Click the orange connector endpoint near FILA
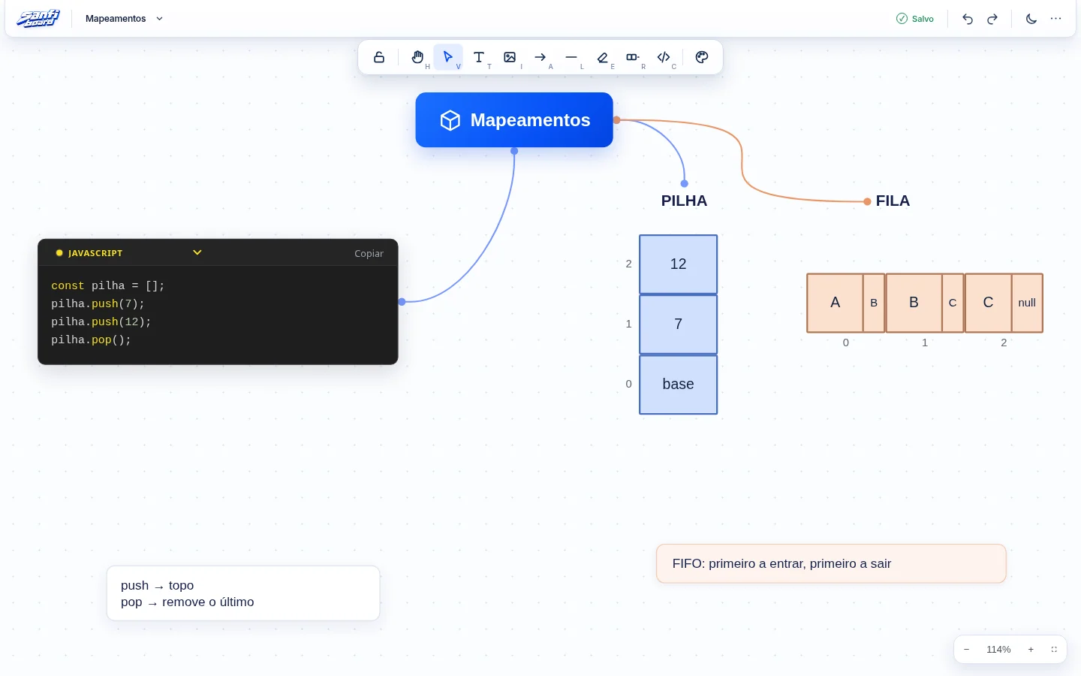The image size is (1081, 676). click(x=867, y=201)
